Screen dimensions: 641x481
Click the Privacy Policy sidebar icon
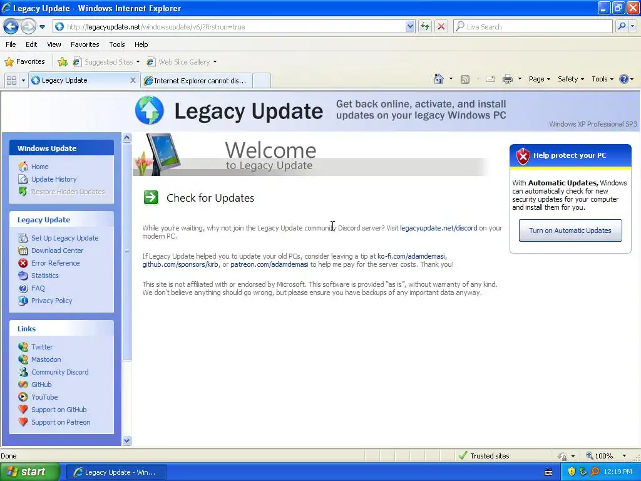coord(23,301)
